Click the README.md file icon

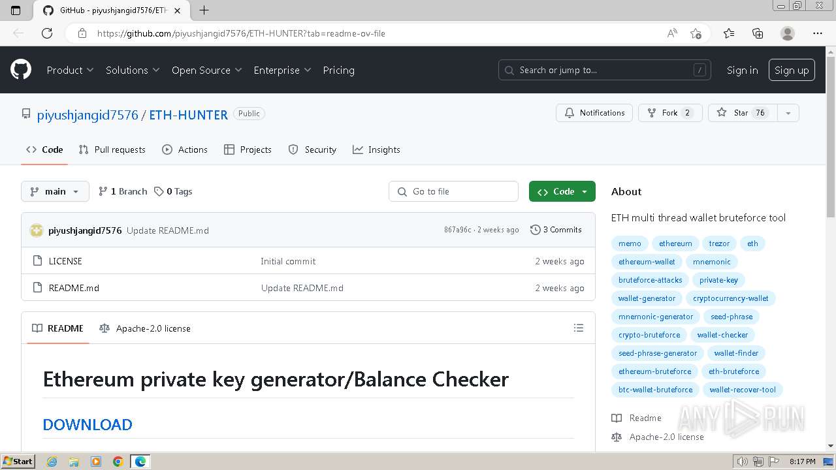click(x=37, y=288)
